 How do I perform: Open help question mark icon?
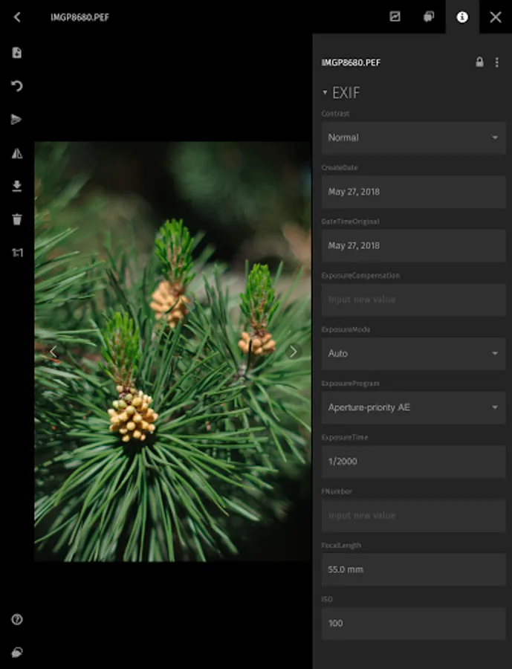point(17,619)
